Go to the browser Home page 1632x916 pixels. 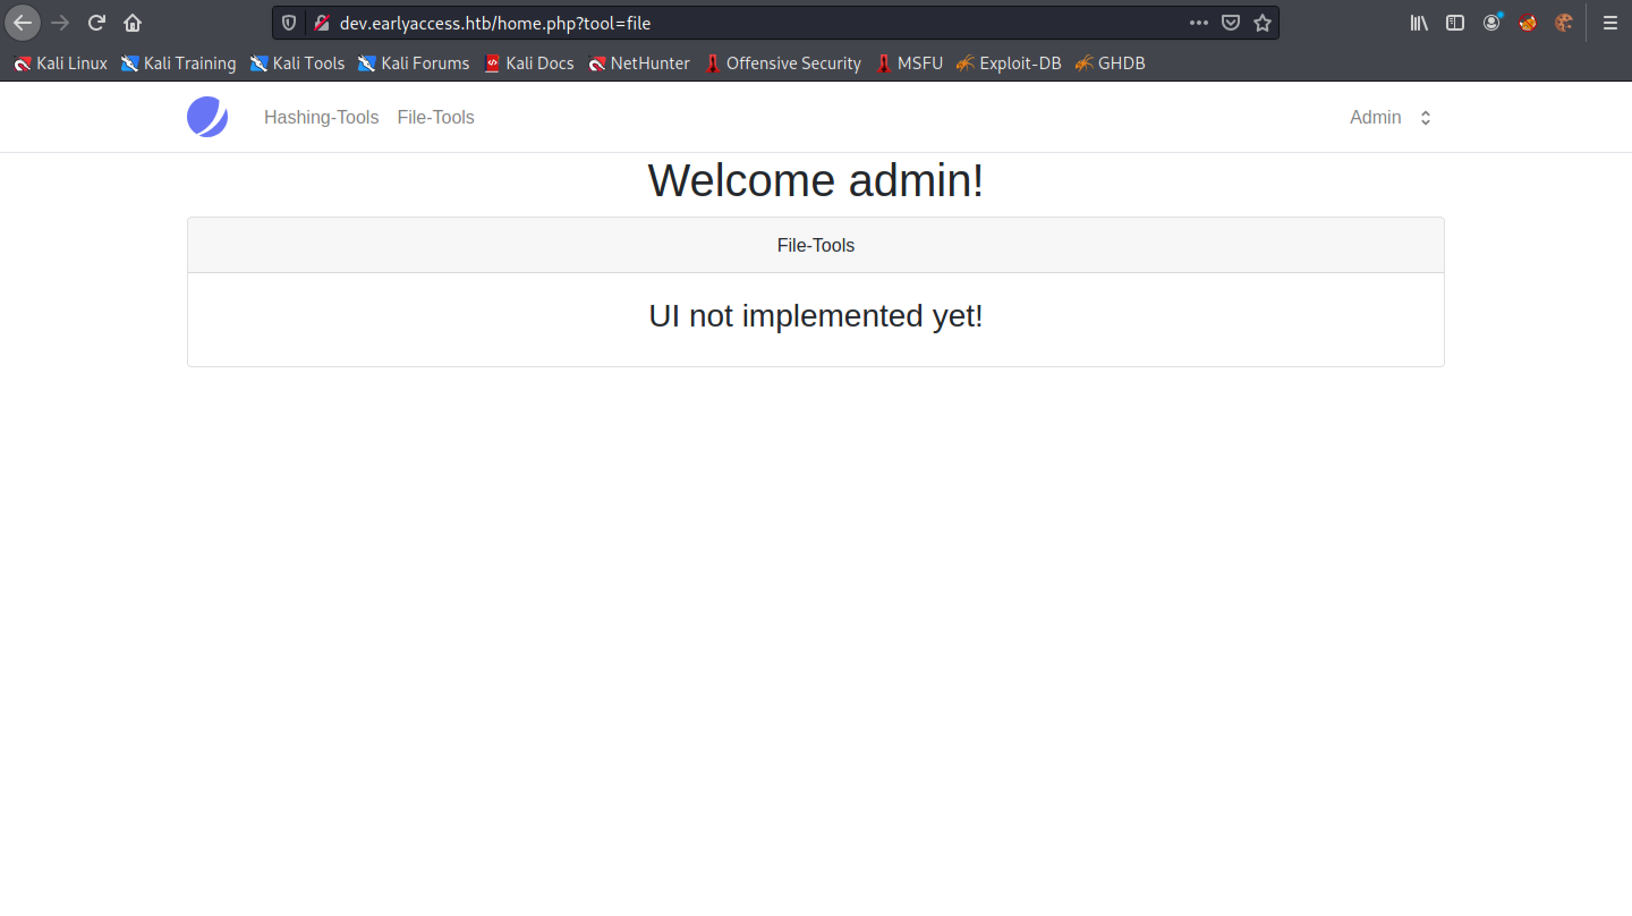(133, 23)
